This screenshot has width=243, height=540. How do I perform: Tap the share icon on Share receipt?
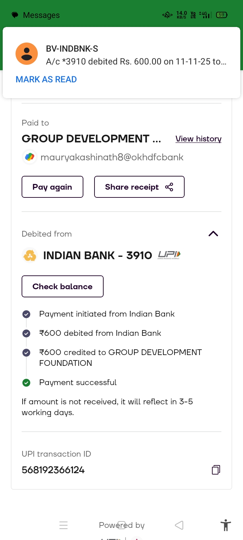[169, 187]
